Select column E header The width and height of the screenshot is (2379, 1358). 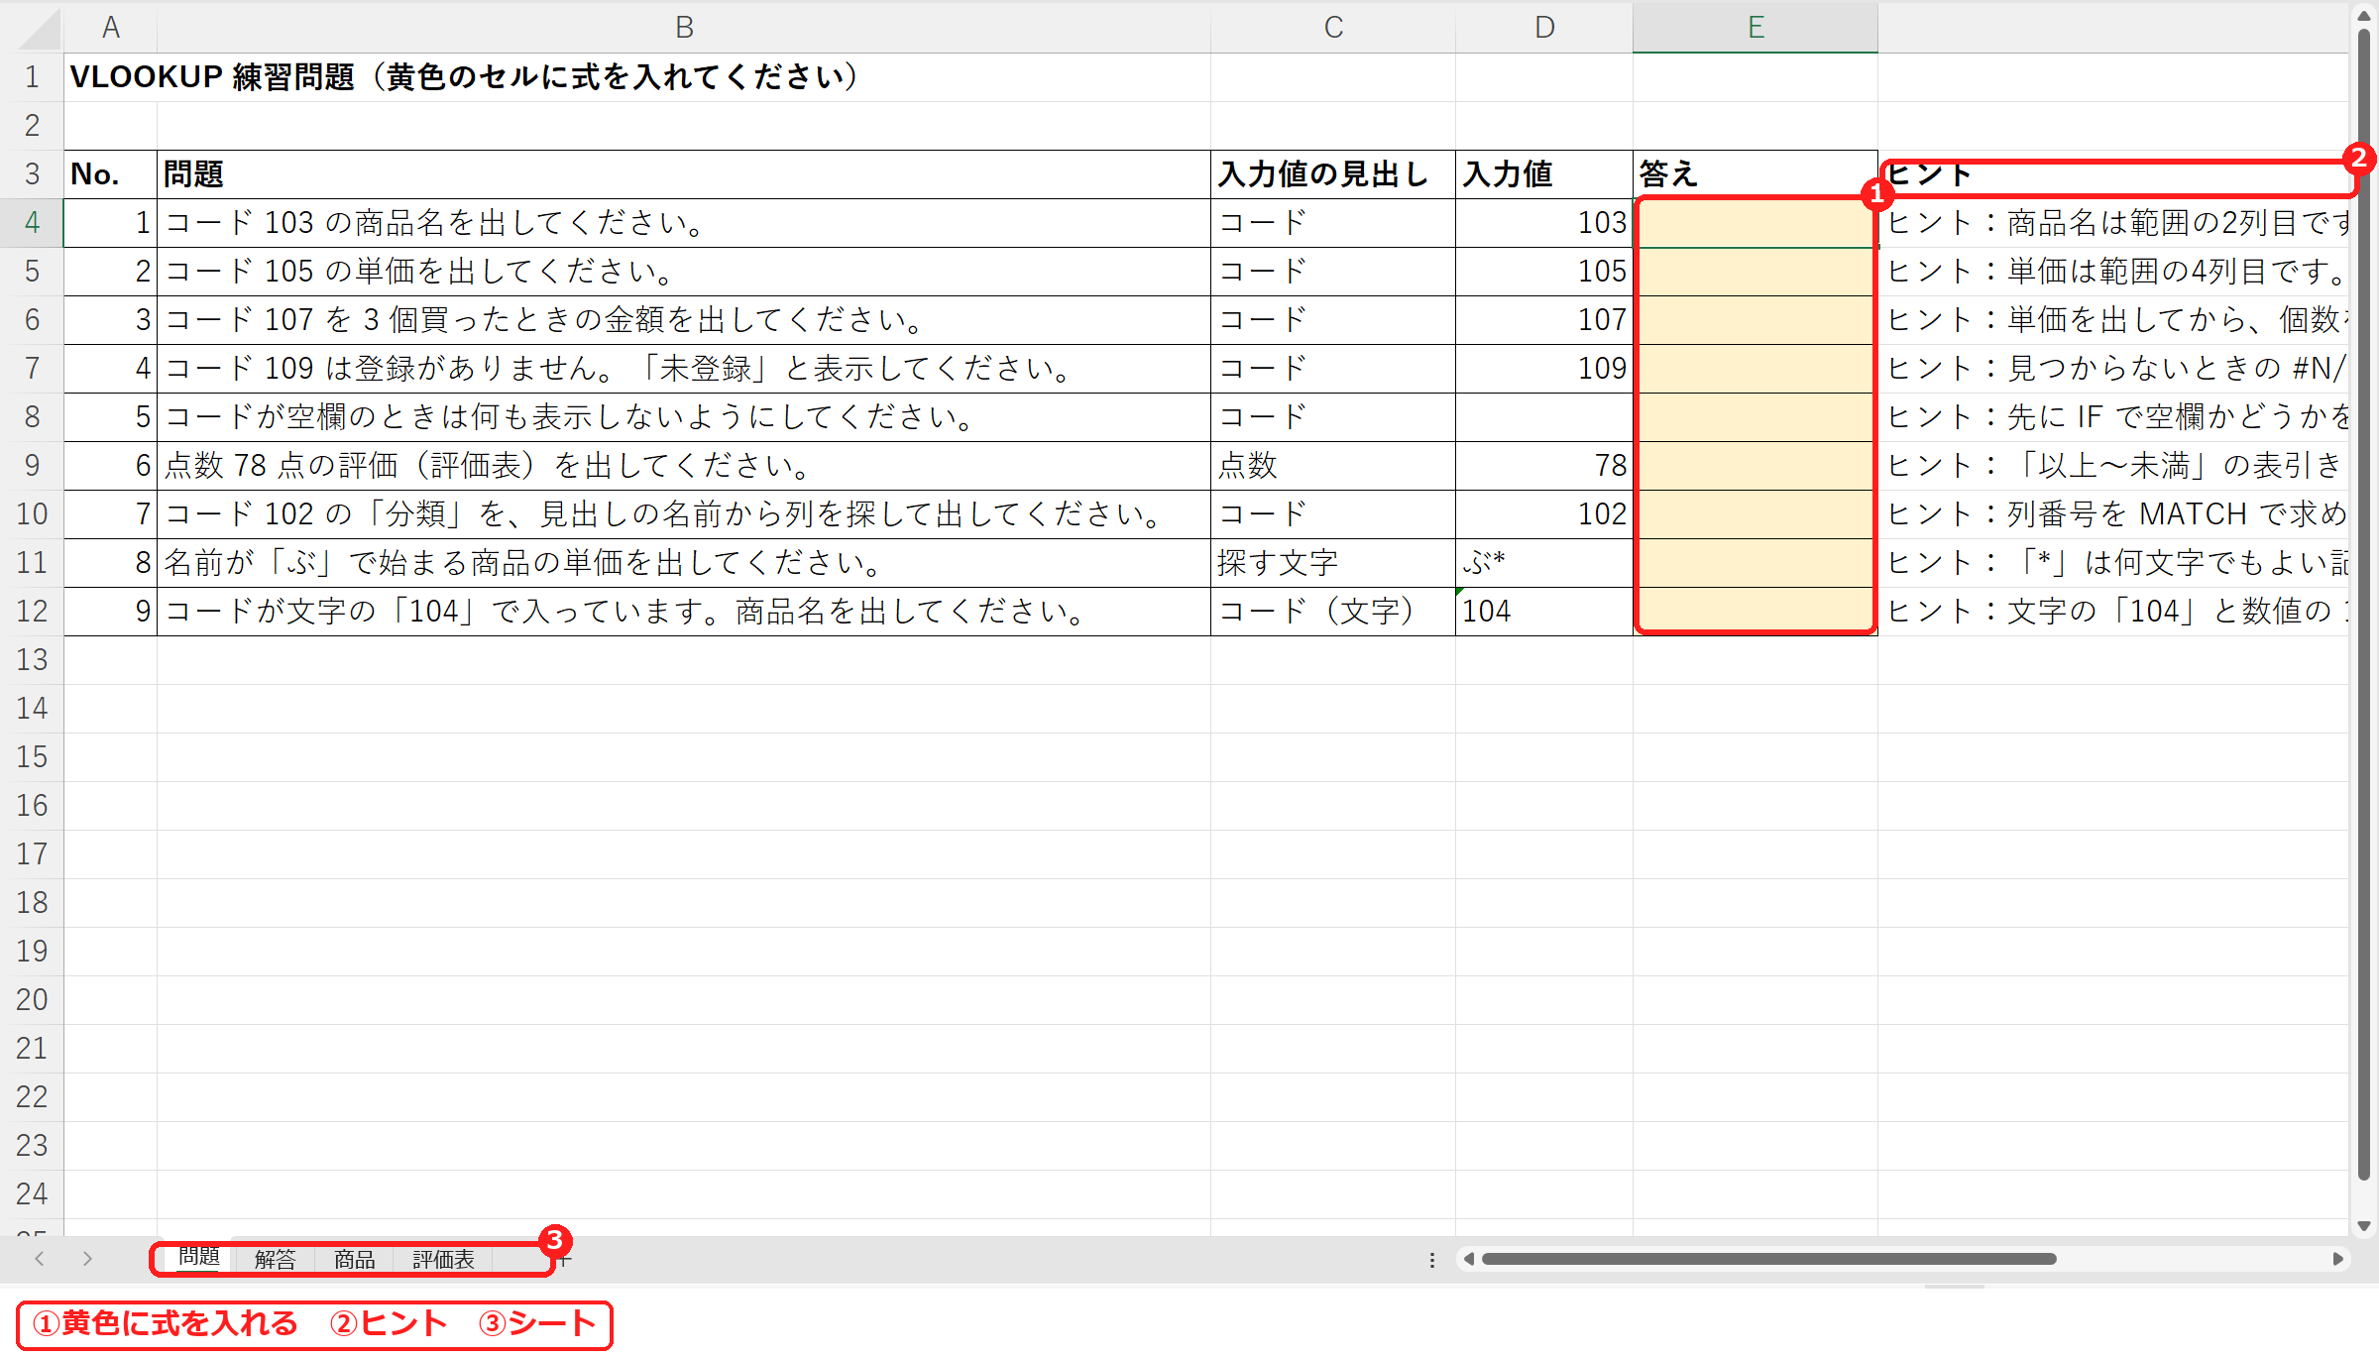1756,28
